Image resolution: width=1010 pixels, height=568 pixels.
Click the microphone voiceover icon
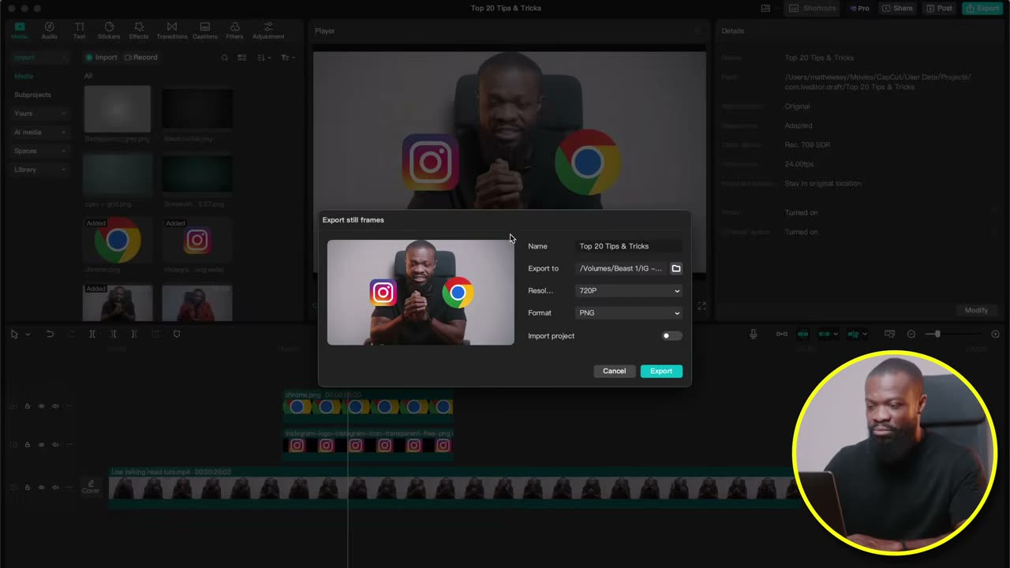753,334
